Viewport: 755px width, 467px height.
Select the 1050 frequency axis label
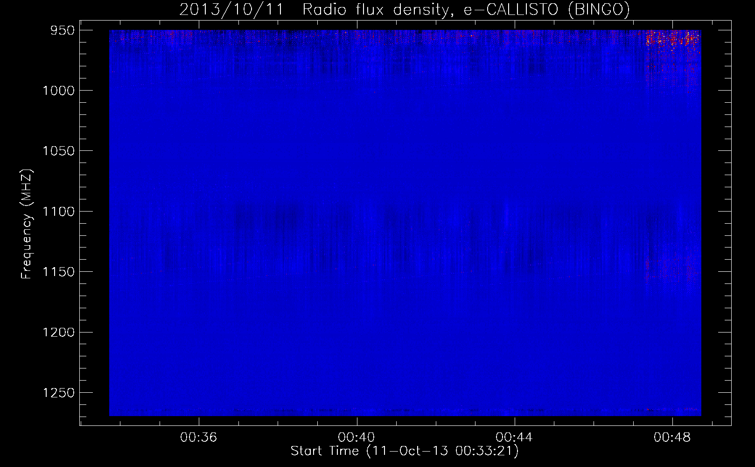59,151
